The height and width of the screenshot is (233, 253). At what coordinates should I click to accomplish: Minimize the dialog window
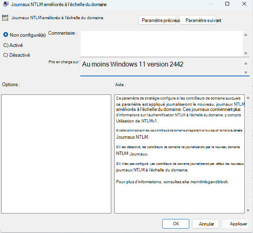pos(210,4)
